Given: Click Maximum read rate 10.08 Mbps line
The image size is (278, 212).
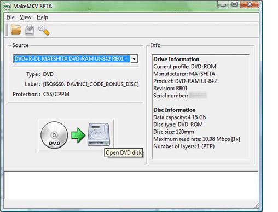Looking at the screenshot, I should pyautogui.click(x=196, y=139).
